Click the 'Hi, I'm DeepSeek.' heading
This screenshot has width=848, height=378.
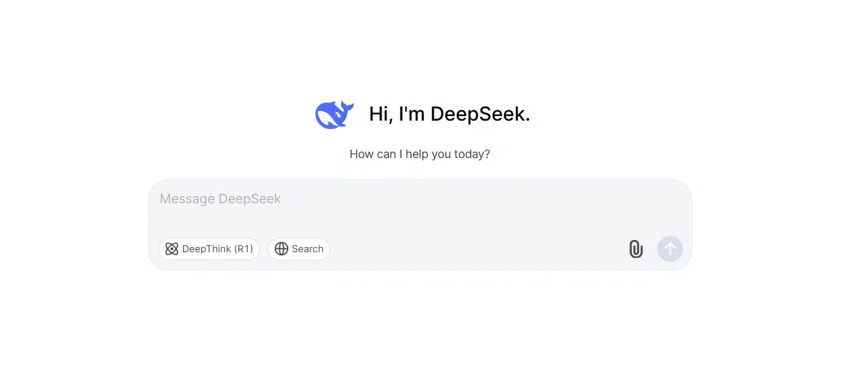pos(450,114)
